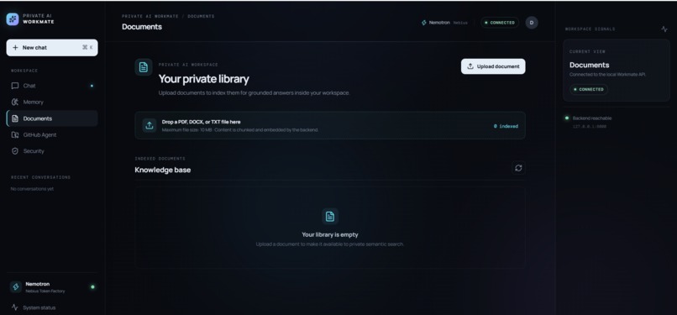Click the Nemotron header bolt icon

(x=424, y=23)
